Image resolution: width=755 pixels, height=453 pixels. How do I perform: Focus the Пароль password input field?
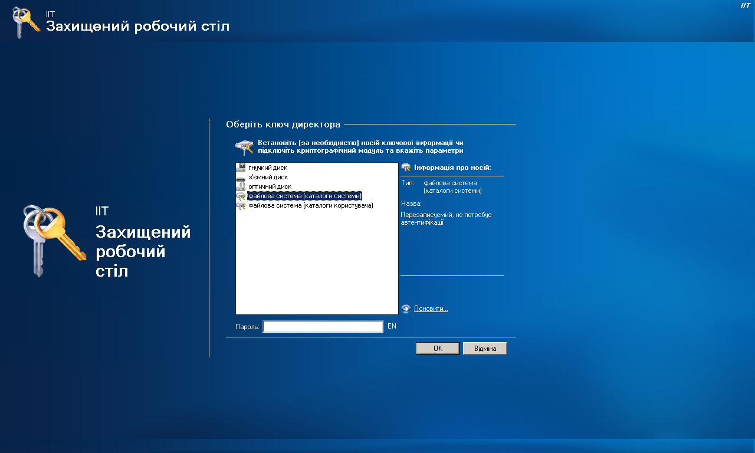point(323,327)
